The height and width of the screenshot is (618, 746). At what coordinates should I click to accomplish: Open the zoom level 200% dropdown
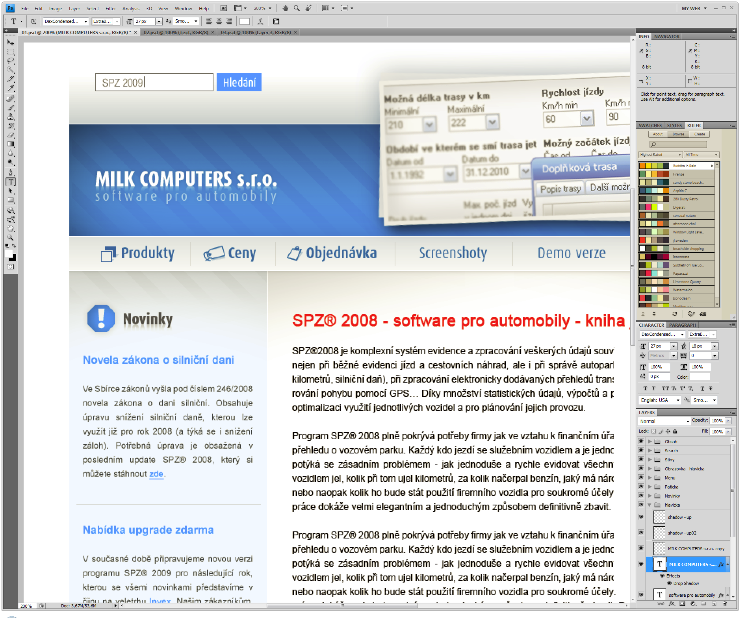(x=262, y=8)
